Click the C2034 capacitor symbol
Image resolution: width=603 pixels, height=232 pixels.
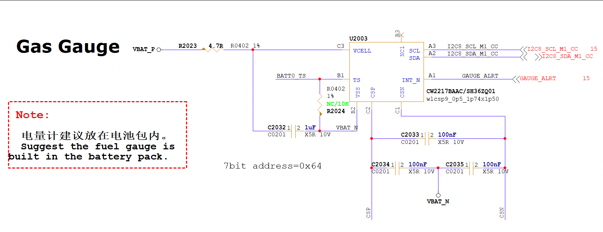point(397,168)
